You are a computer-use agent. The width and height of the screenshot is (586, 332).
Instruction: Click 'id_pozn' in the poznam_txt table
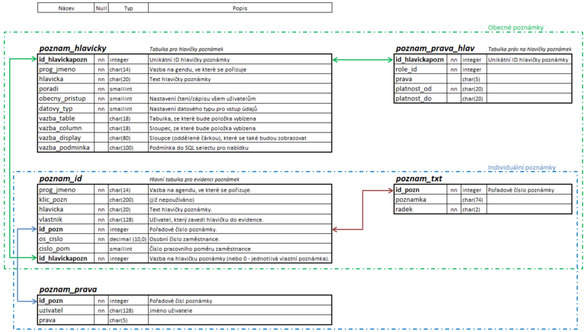(407, 190)
